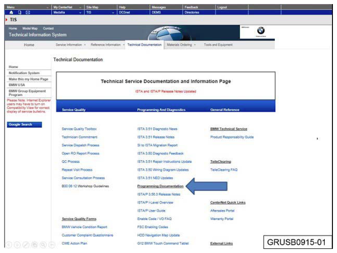
Task: Click the Google Search button
Action: click(24, 124)
